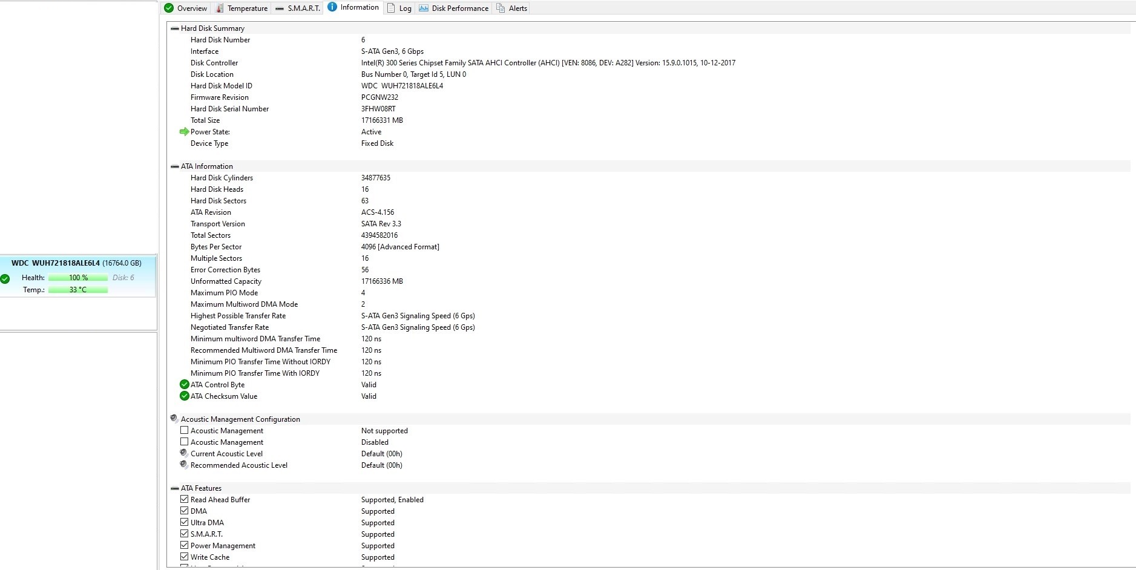Click the 'Fixed Disk' device type value
This screenshot has width=1136, height=570.
pos(377,143)
